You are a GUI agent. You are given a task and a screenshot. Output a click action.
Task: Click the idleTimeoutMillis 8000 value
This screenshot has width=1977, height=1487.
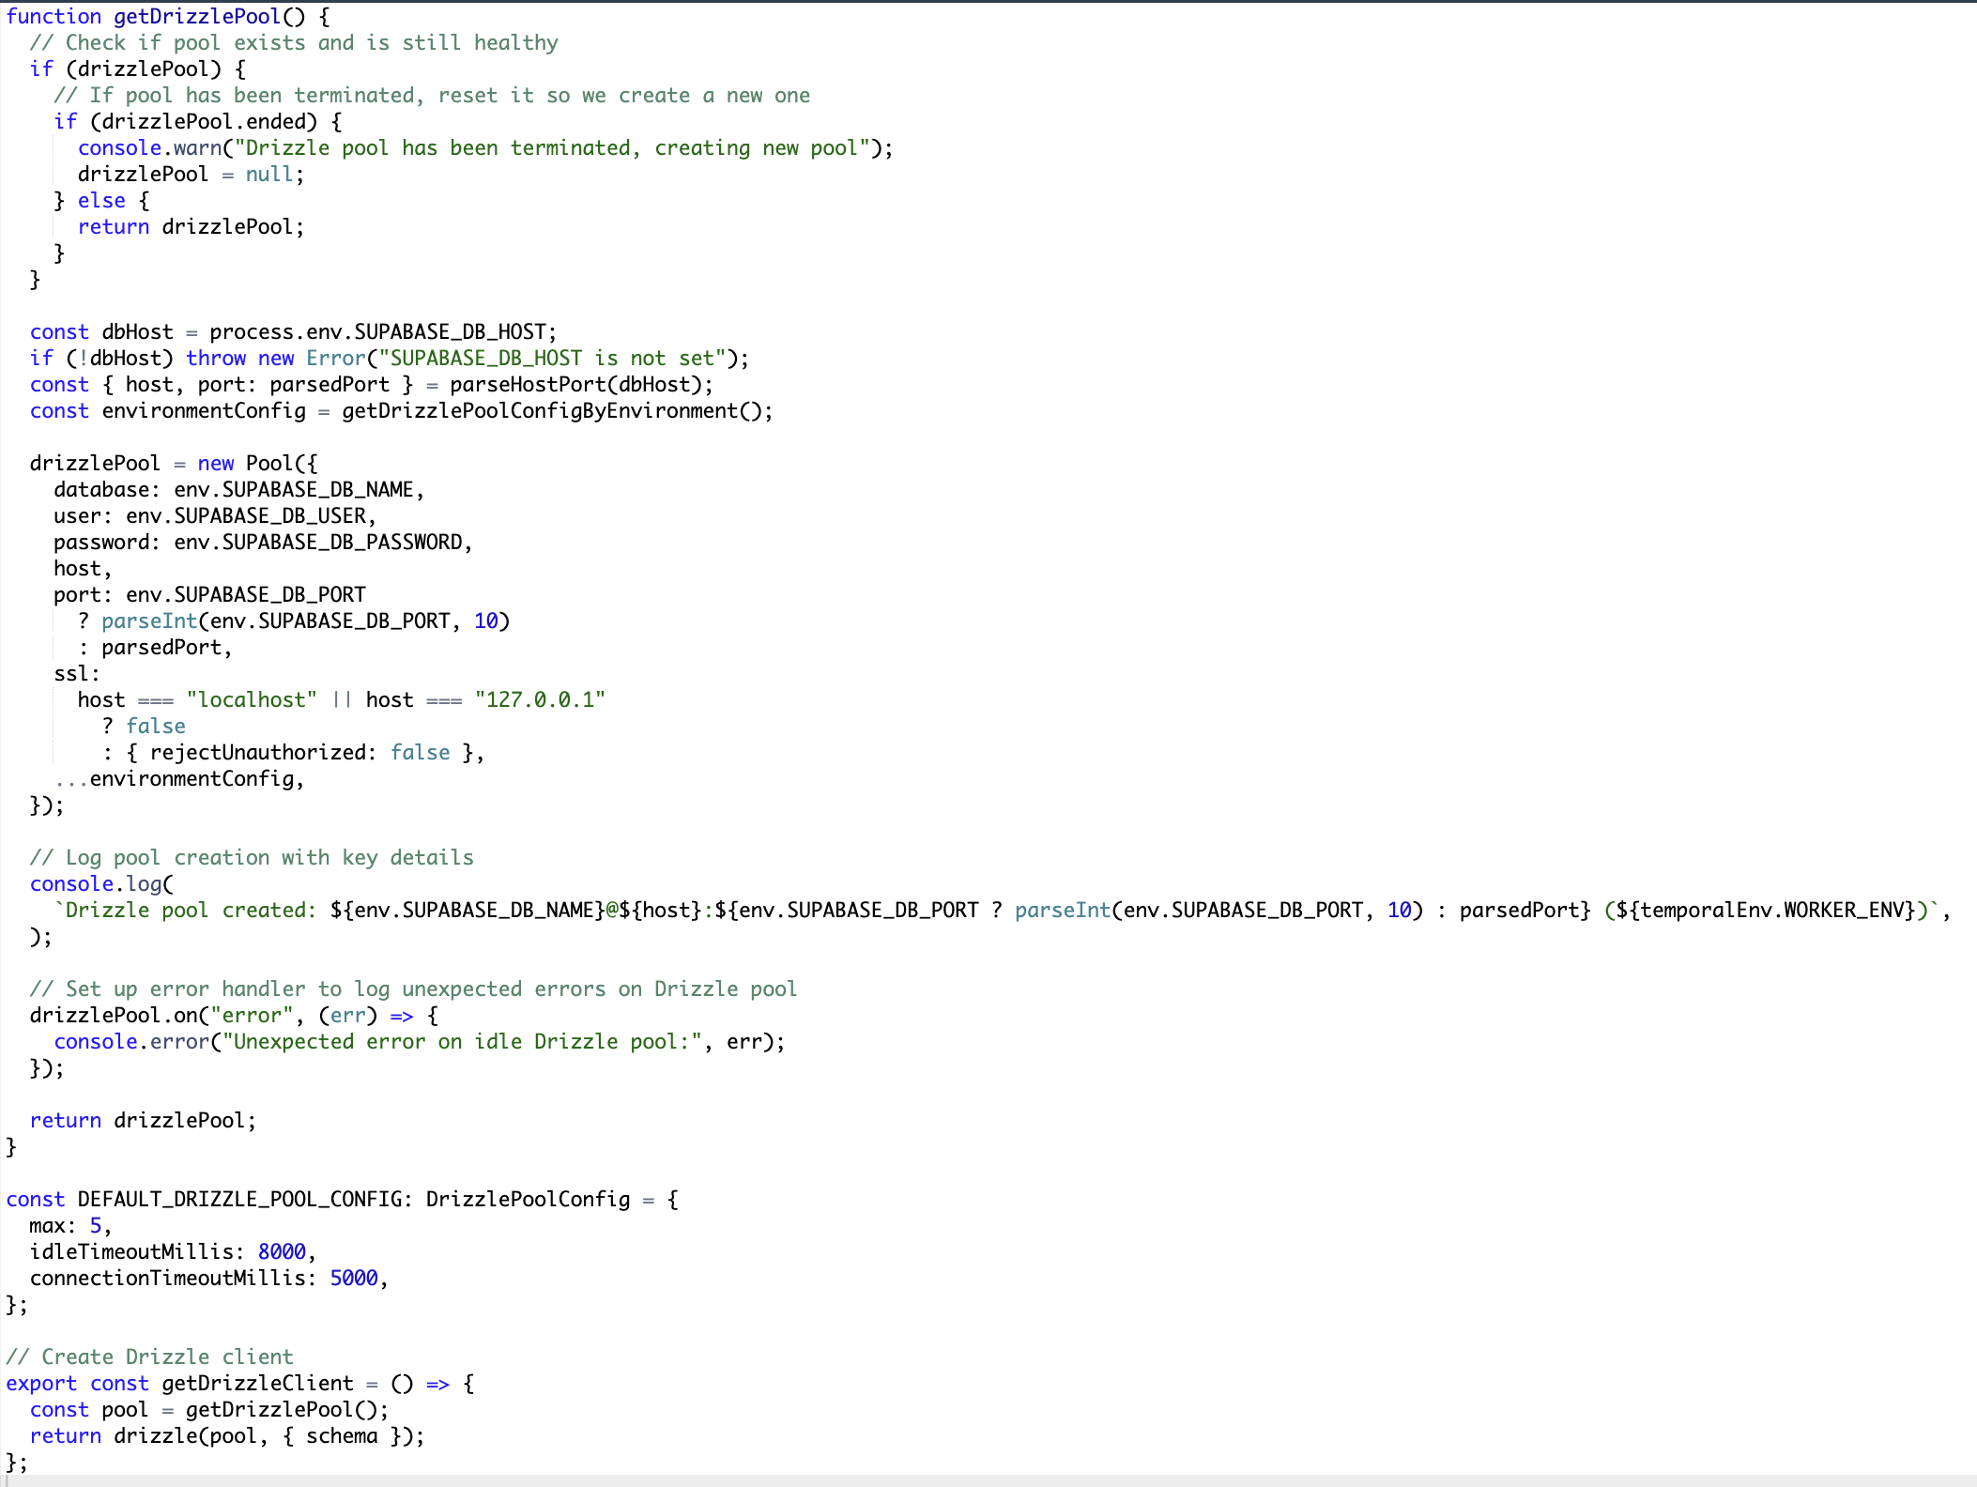coord(282,1251)
